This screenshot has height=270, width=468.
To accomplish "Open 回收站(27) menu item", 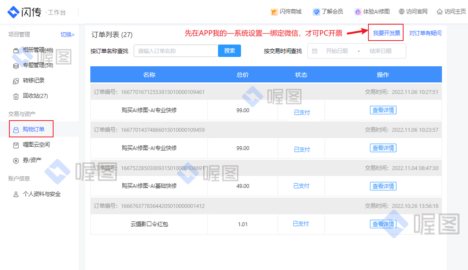I will click(x=35, y=96).
